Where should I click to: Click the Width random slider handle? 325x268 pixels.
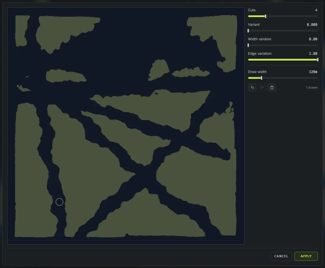point(248,45)
